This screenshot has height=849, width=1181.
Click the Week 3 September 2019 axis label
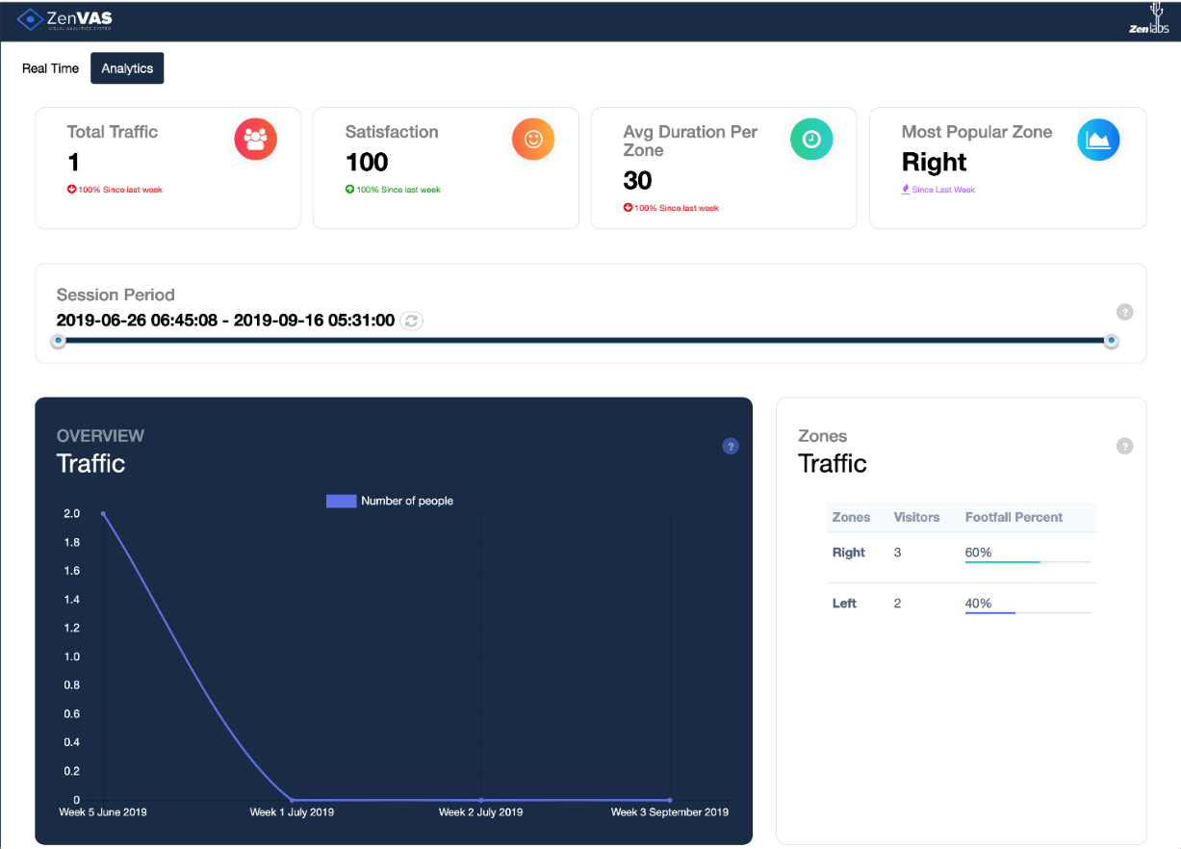point(670,812)
